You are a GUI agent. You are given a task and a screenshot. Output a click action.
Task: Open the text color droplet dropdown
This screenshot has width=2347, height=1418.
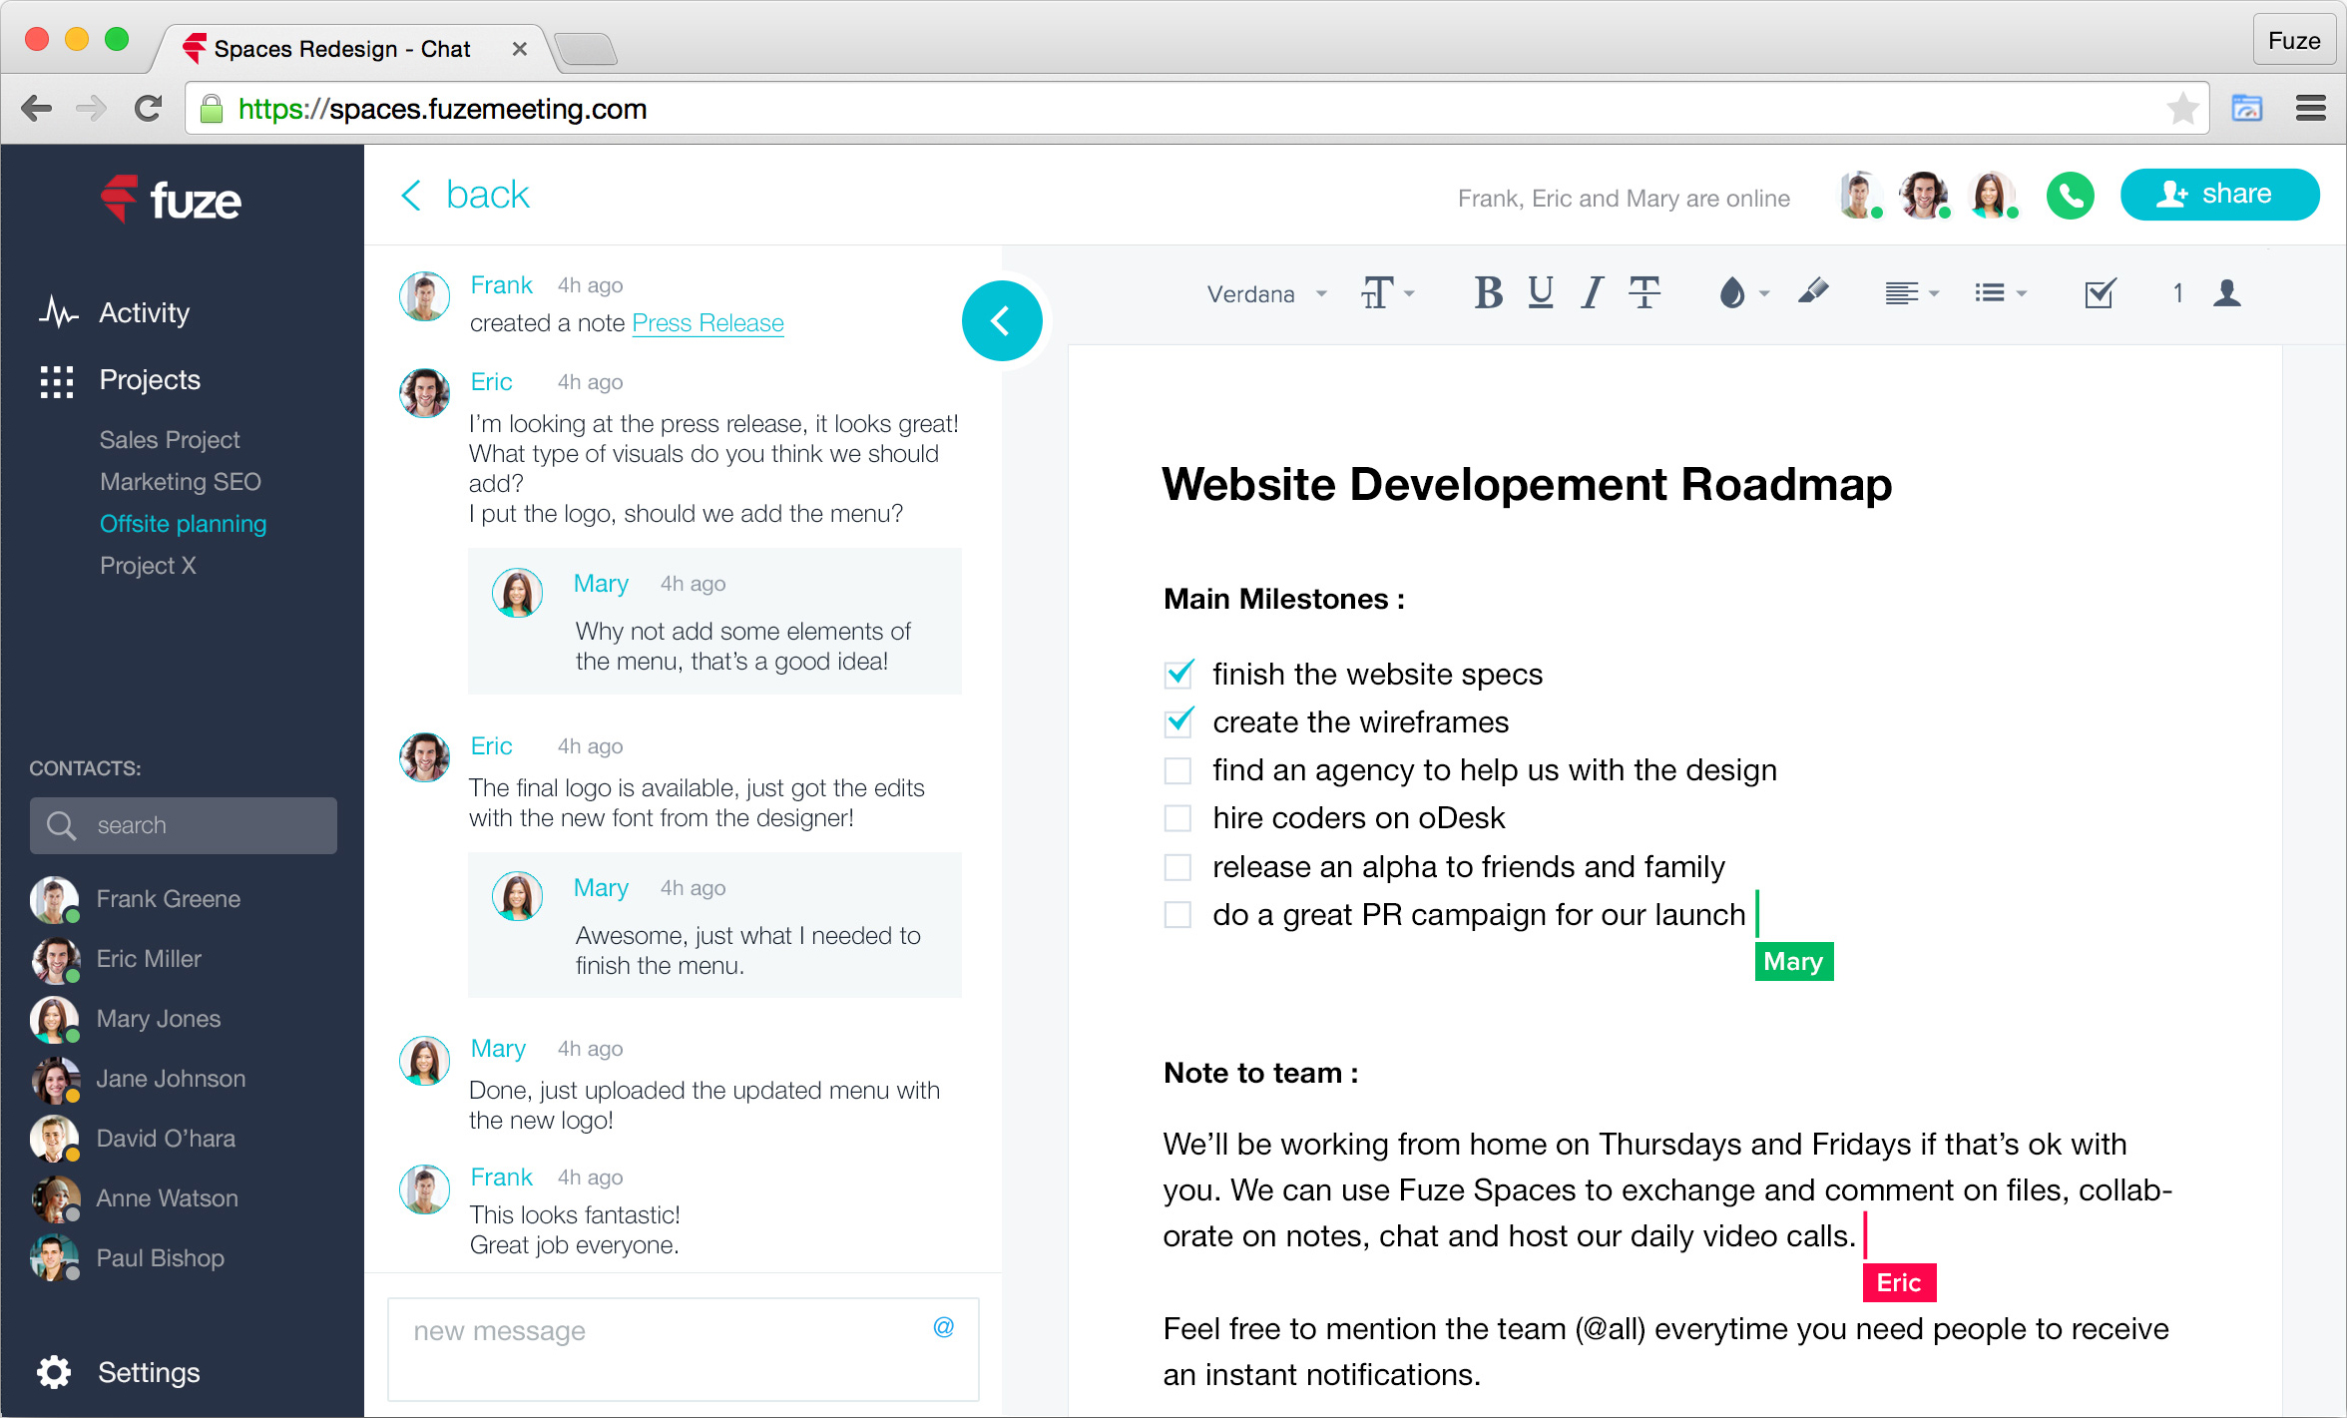coord(1742,293)
